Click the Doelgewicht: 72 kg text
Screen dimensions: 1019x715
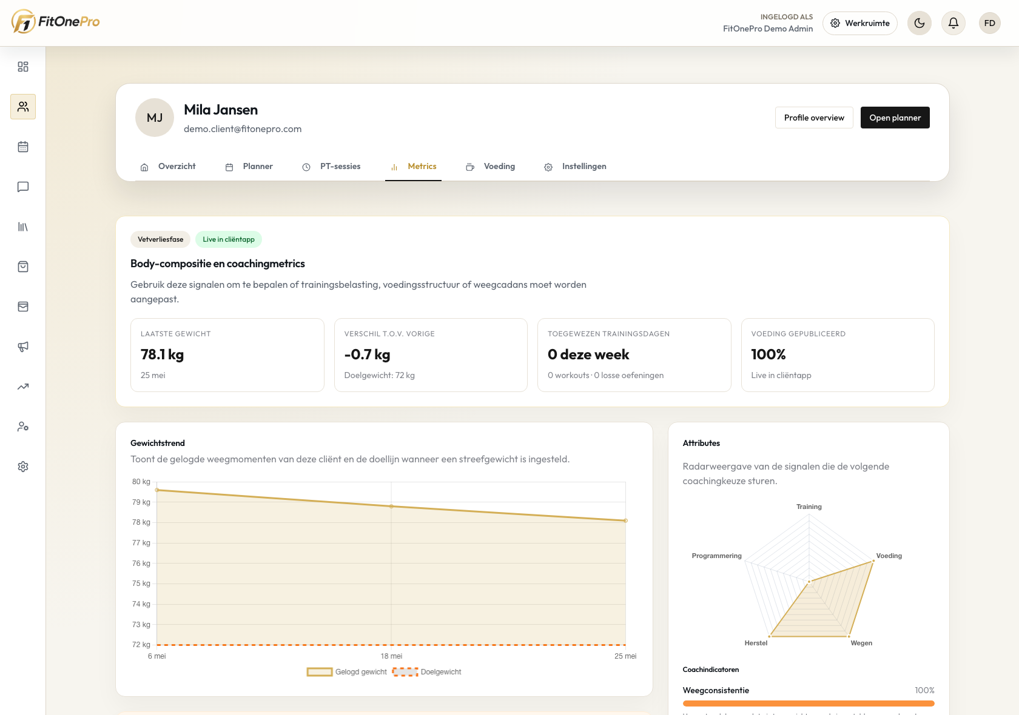point(380,375)
